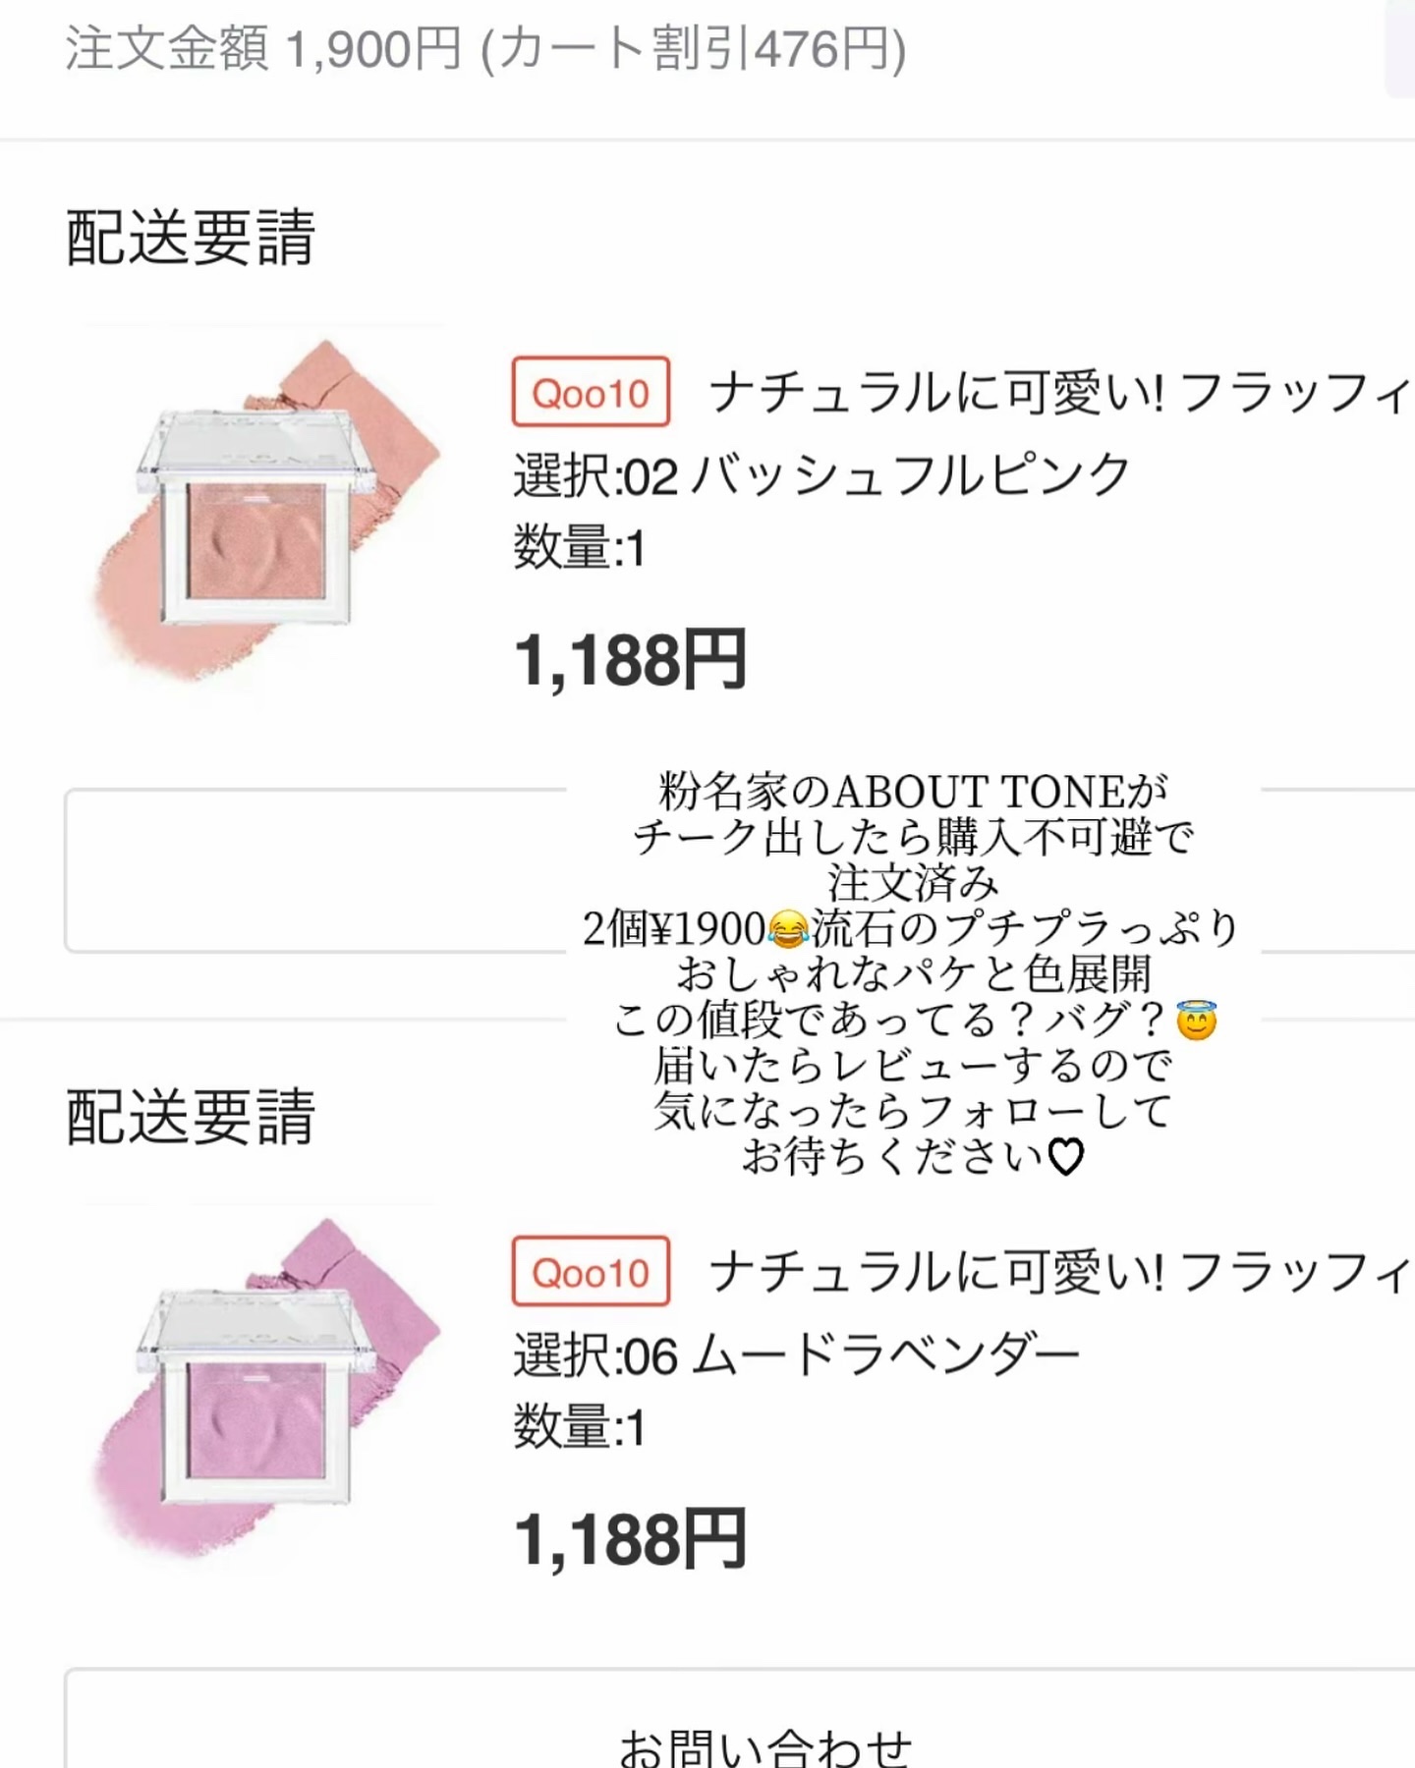Screen dimensions: 1415x1768
Task: Click the lavender blush product thumbnail
Action: pyautogui.click(x=265, y=1390)
